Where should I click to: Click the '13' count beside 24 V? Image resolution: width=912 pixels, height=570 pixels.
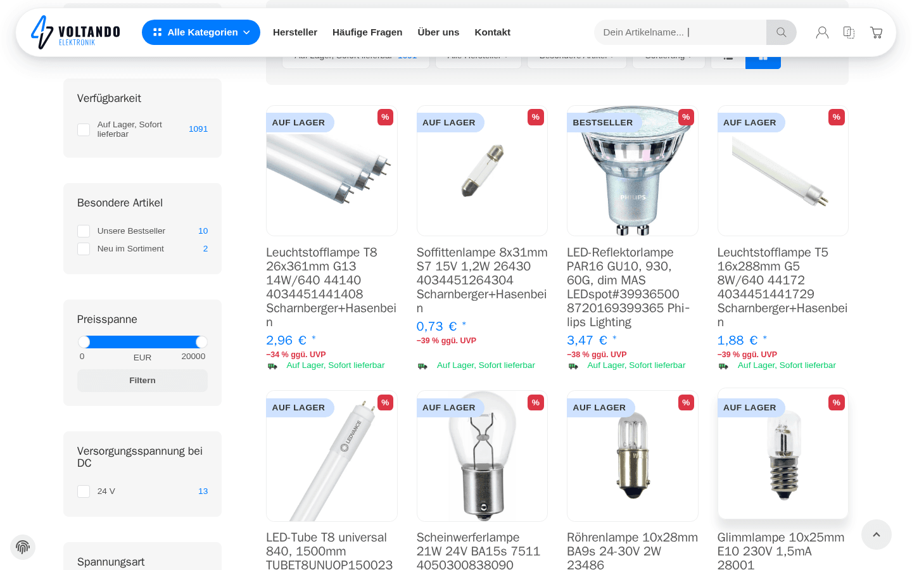203,491
